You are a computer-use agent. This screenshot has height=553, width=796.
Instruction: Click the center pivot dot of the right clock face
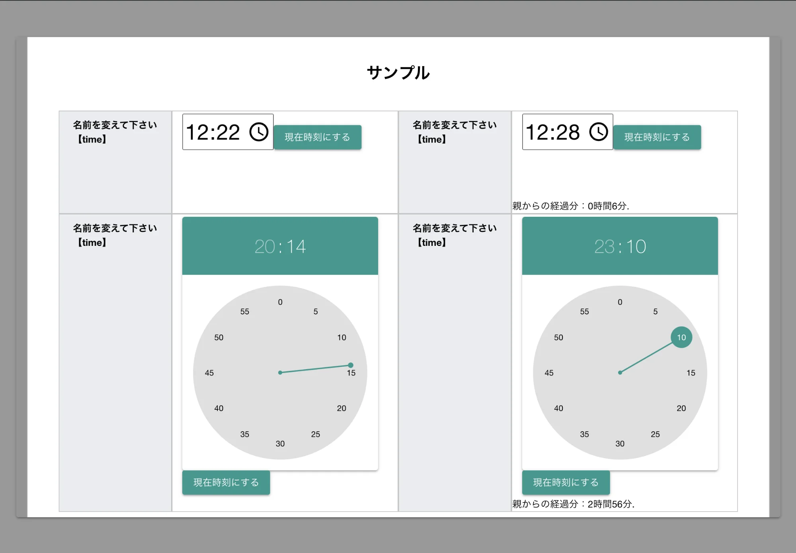[x=620, y=372]
